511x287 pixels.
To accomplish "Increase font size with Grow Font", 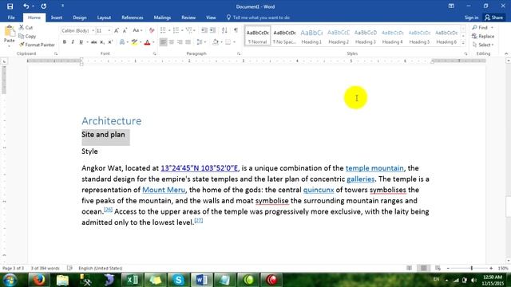I will click(117, 30).
